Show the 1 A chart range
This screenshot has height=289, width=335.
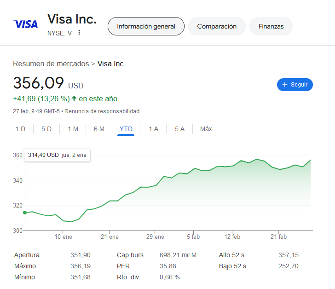(153, 129)
